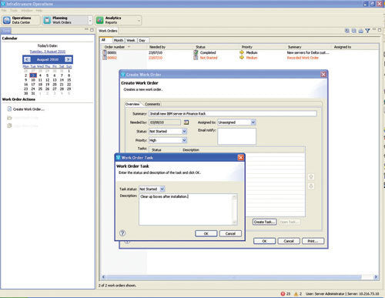Viewport: 385px width, 298px height.
Task: Click the document icon for order 00001
Action: [105, 52]
